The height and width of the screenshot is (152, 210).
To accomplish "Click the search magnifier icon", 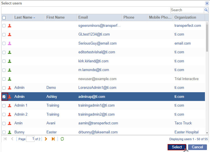I will (206, 10).
